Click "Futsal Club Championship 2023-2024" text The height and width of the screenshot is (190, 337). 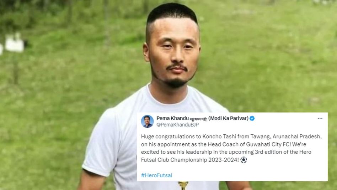click(x=189, y=160)
